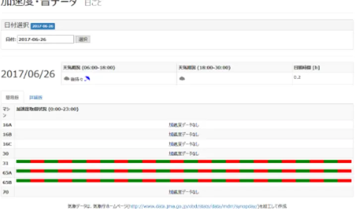355x209 pixels.
Task: Click the machine label 16C
Action: [x=7, y=144]
